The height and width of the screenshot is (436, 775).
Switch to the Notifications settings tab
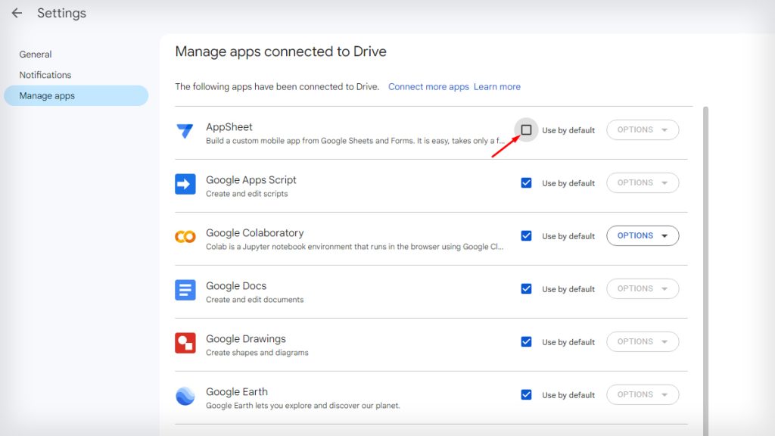click(x=45, y=74)
